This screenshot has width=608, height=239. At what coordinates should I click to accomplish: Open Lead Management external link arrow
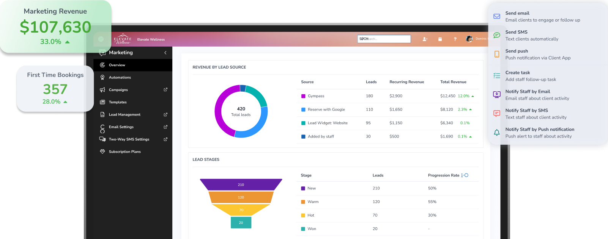[x=165, y=114]
